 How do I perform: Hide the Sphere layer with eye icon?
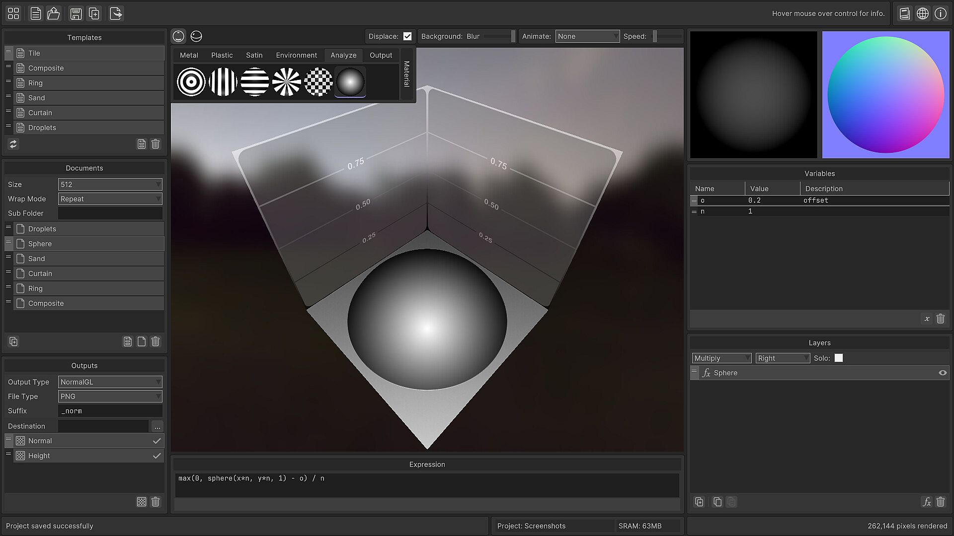pyautogui.click(x=942, y=373)
